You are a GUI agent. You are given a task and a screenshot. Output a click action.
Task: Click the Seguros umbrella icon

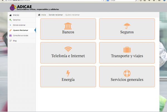coord(127,26)
